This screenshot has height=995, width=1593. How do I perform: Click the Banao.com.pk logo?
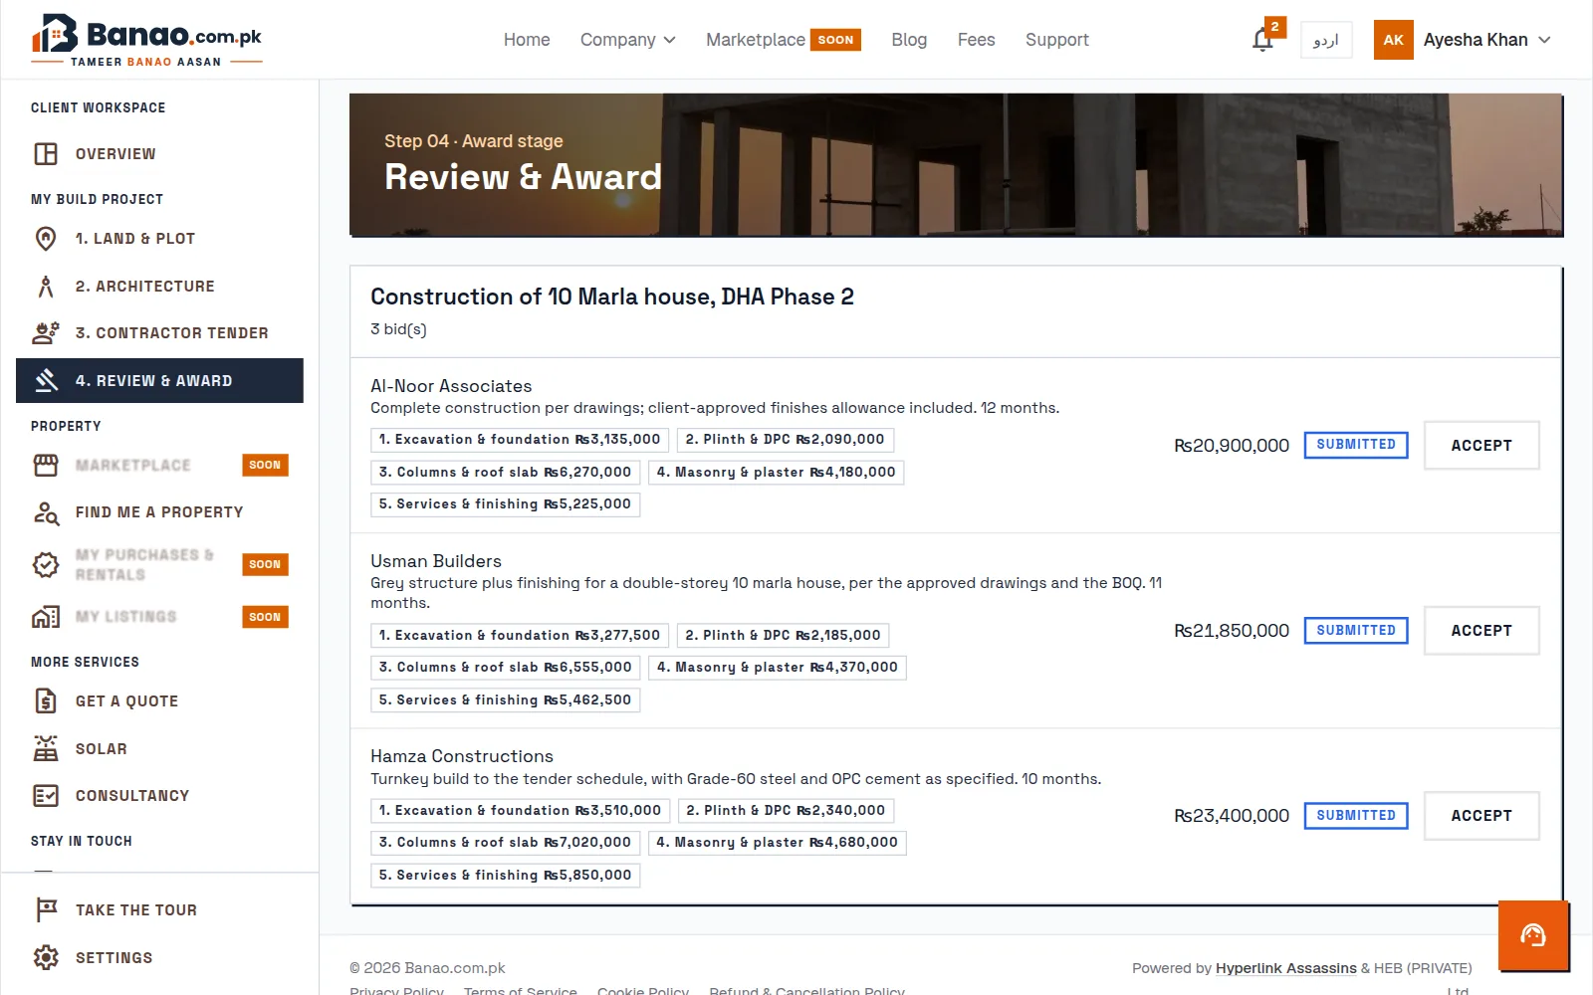(147, 40)
